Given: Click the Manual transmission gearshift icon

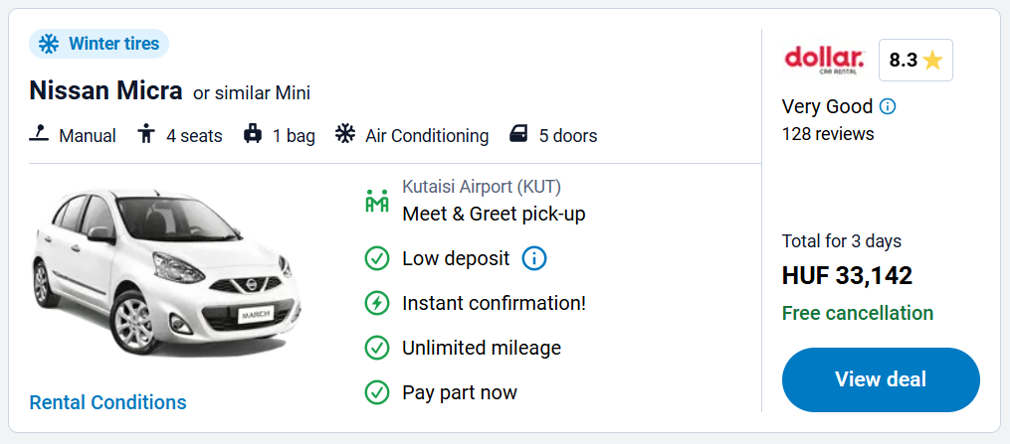Looking at the screenshot, I should tap(40, 134).
